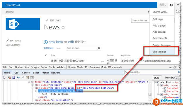Choose Add an app menu entry
This screenshot has height=107, width=184.
[159, 32]
